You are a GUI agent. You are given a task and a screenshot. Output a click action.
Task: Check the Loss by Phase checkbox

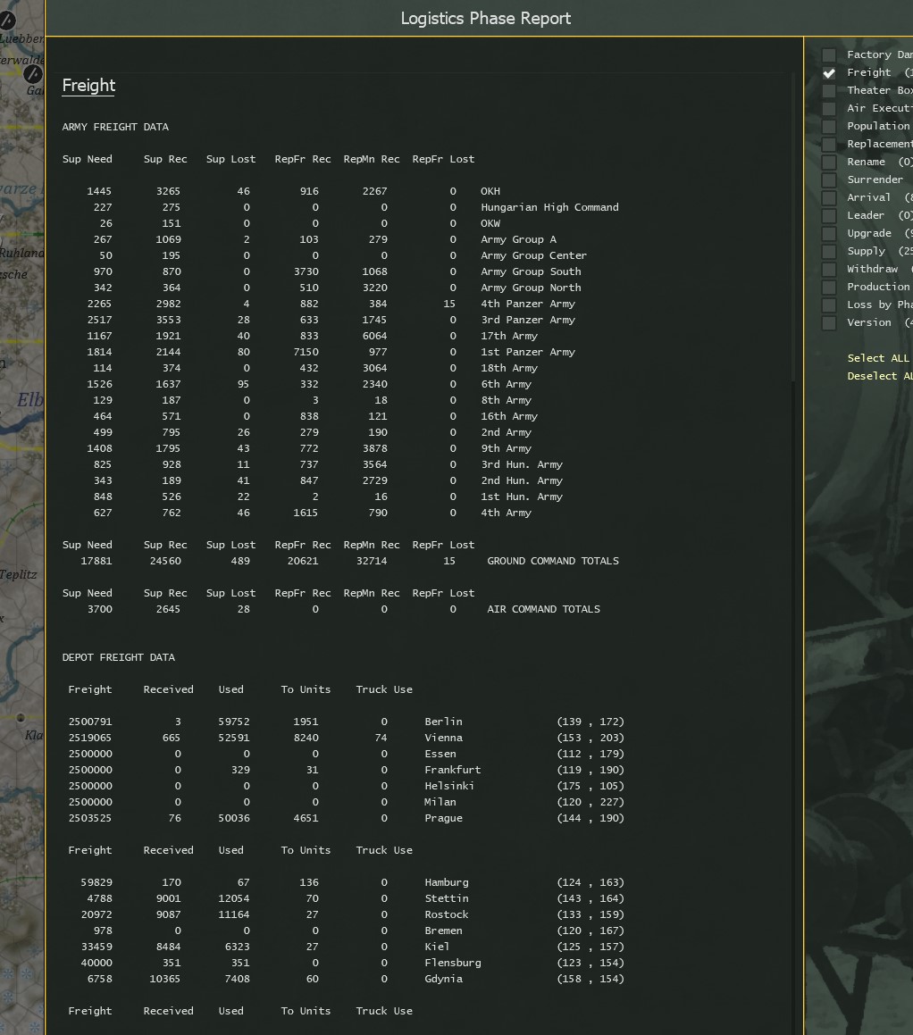coord(829,305)
